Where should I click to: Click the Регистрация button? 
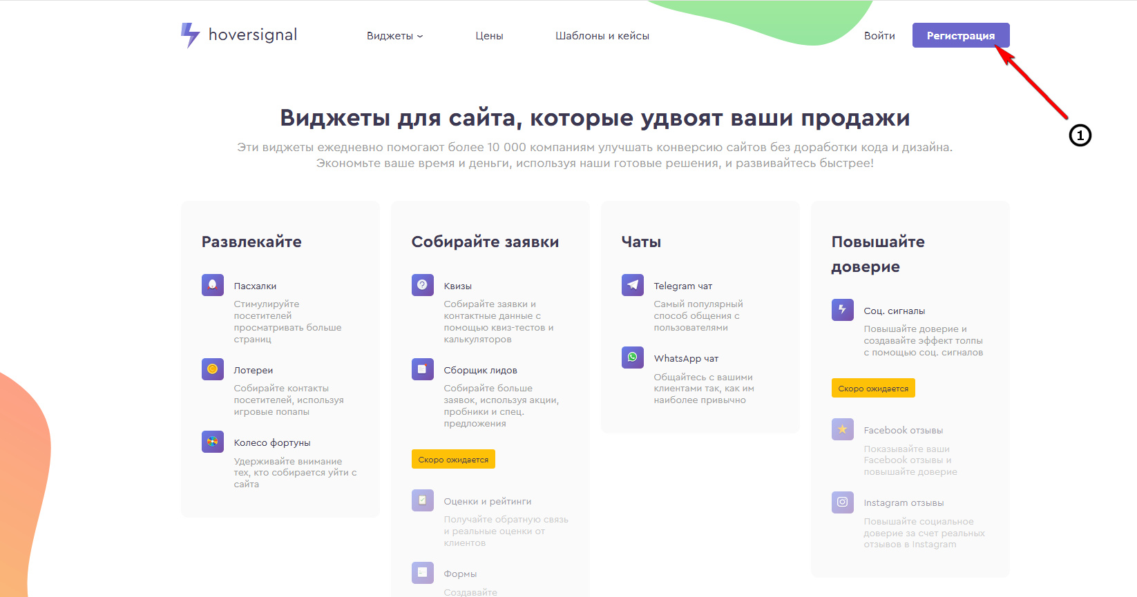click(x=961, y=35)
